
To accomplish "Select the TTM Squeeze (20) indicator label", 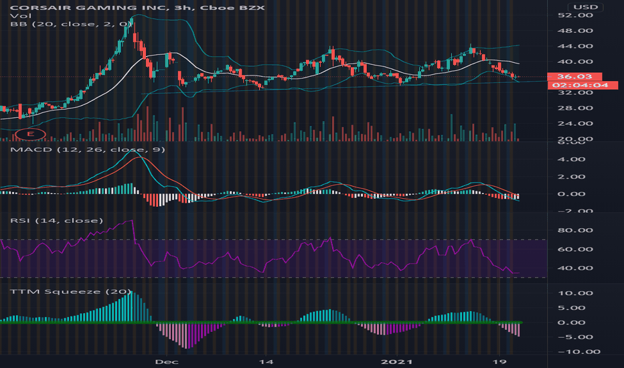I will pyautogui.click(x=70, y=292).
